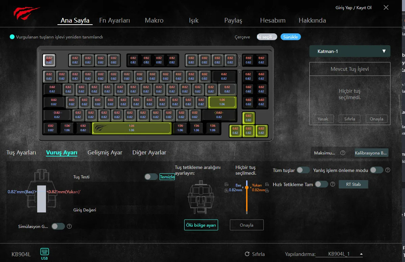Open the Hesabım tab
The width and height of the screenshot is (405, 262).
pyautogui.click(x=273, y=20)
